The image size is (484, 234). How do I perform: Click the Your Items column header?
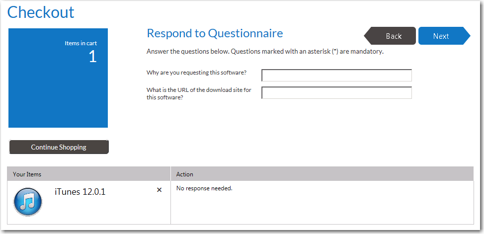pyautogui.click(x=27, y=174)
